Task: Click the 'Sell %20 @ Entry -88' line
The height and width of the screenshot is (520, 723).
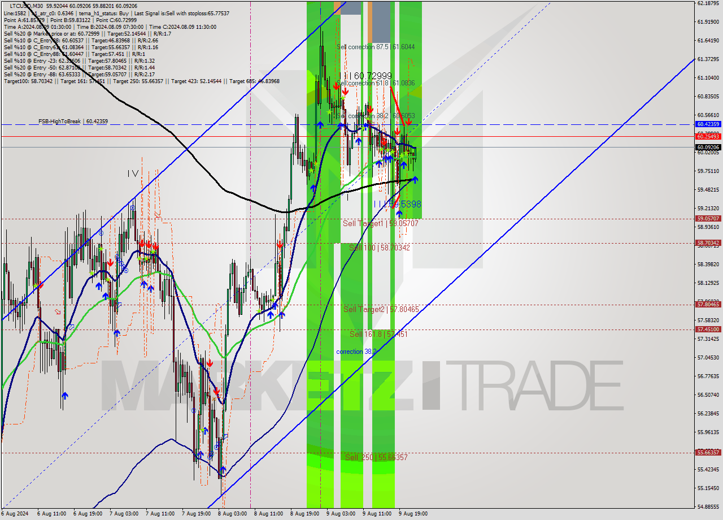Action: pos(80,74)
